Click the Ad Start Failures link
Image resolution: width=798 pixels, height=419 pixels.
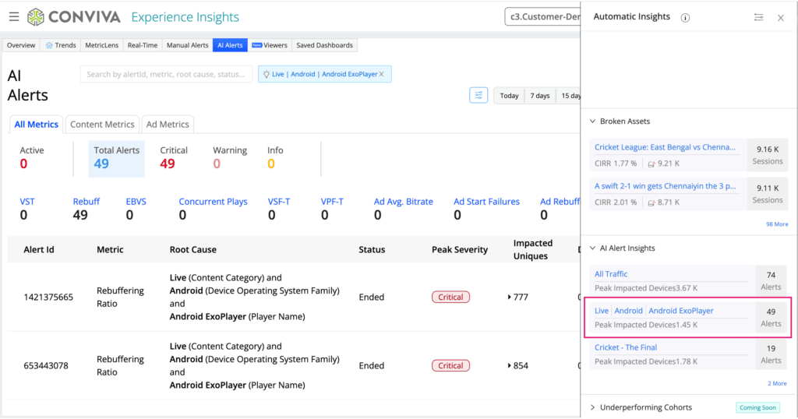pyautogui.click(x=486, y=202)
